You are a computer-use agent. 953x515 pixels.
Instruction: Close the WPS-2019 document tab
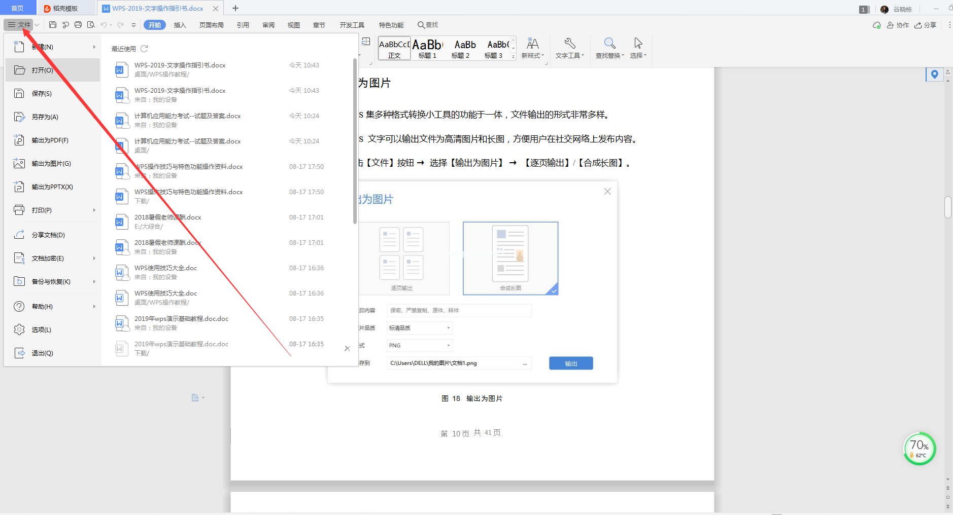point(216,8)
